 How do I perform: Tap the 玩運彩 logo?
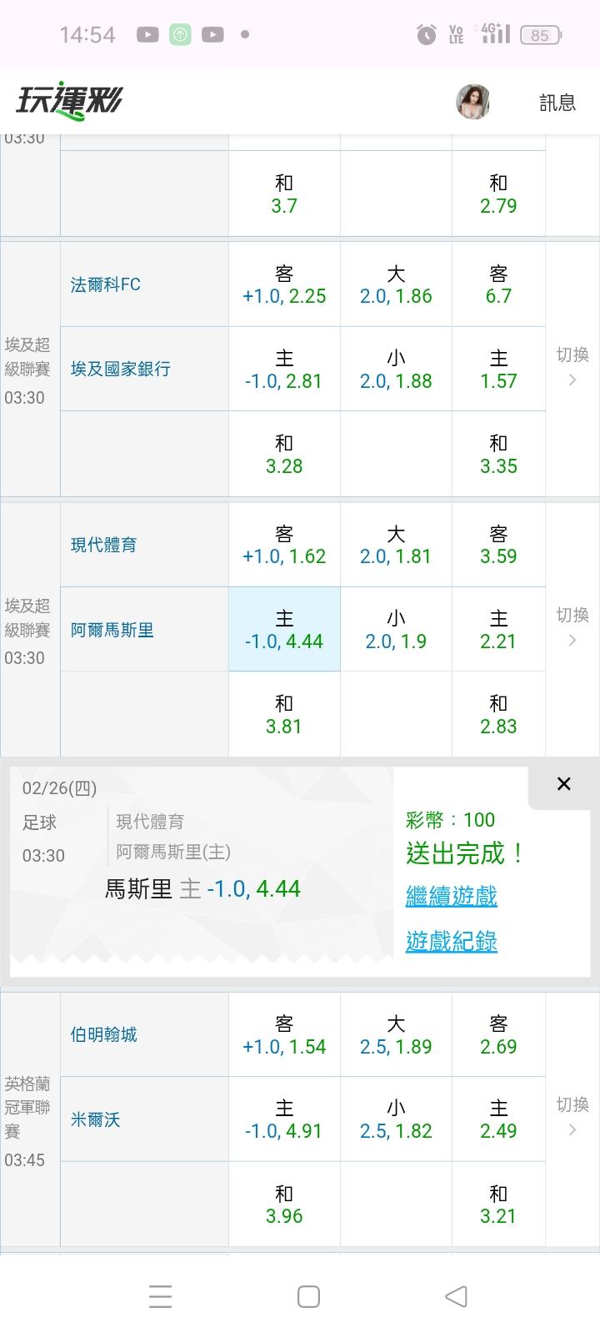click(68, 101)
